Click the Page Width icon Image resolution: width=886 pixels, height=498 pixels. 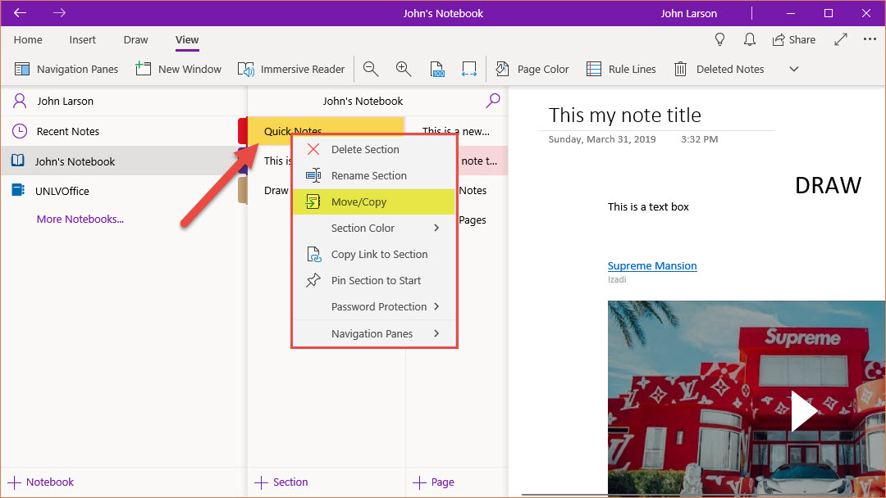tap(469, 70)
